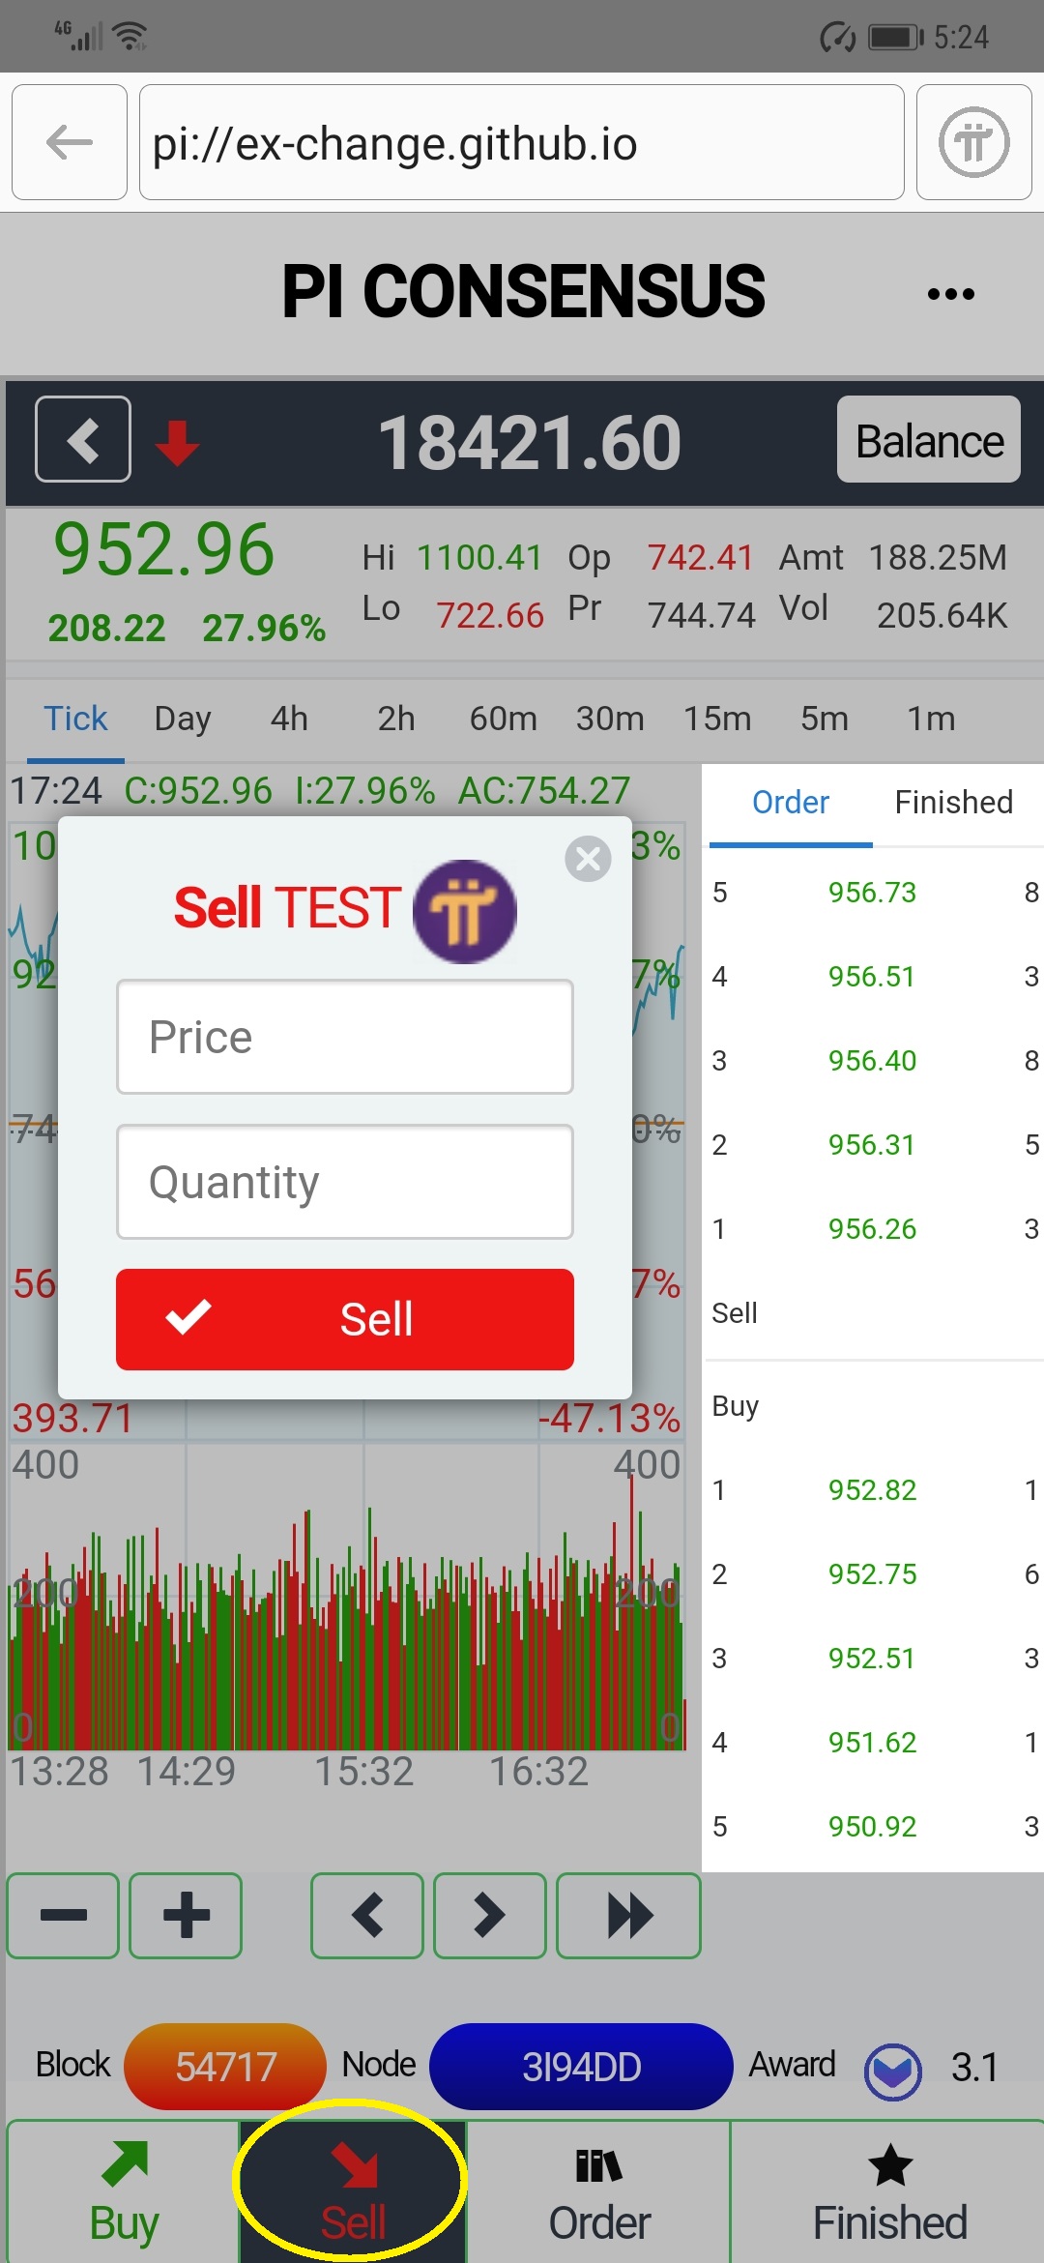The height and width of the screenshot is (2263, 1044).
Task: Tap the browser back arrow button
Action: coord(70,142)
